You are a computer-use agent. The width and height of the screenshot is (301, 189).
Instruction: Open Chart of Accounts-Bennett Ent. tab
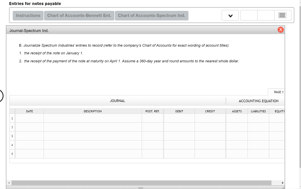pos(79,16)
